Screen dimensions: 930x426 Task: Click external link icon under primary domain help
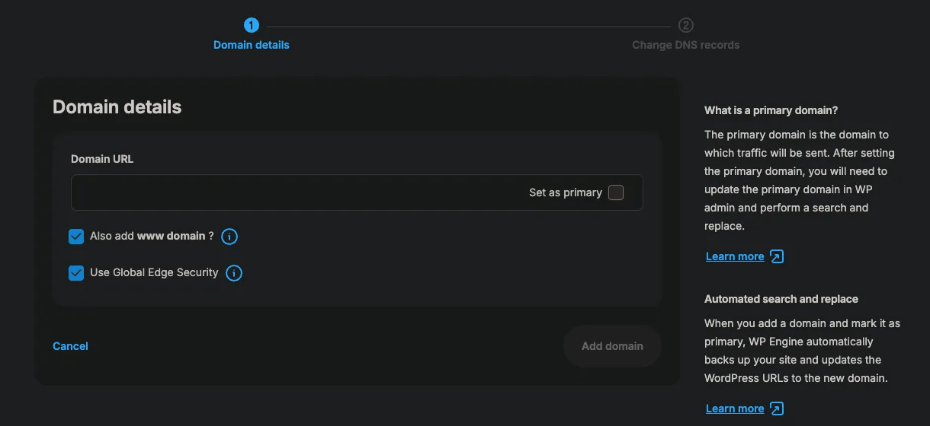(776, 256)
